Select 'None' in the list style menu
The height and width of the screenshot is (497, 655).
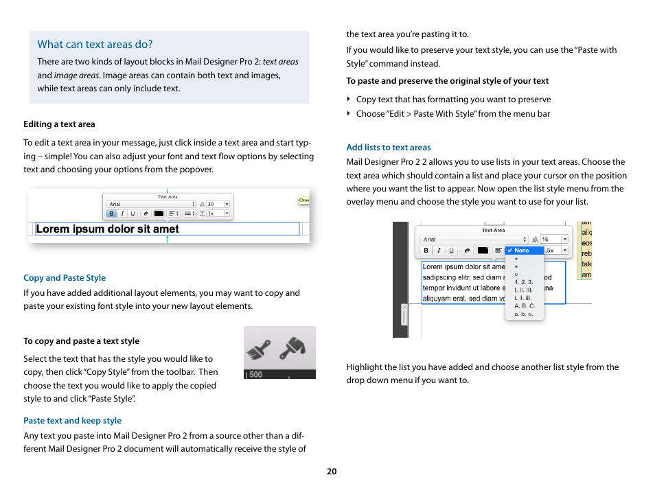click(x=525, y=251)
